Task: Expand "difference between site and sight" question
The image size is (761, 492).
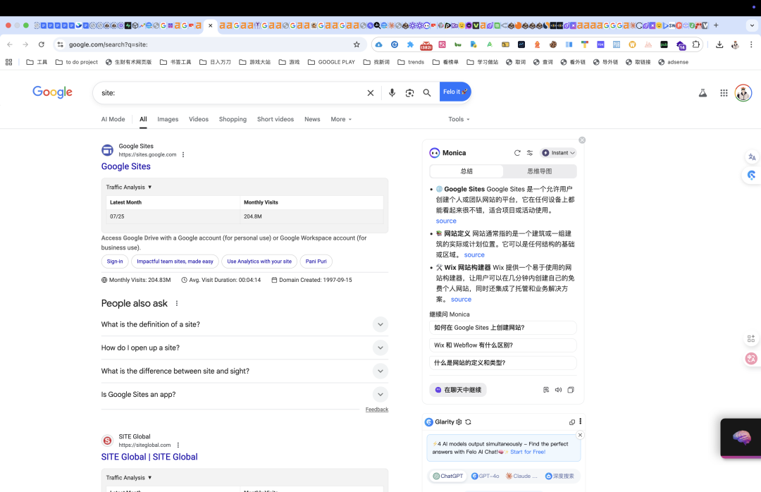Action: coord(245,371)
